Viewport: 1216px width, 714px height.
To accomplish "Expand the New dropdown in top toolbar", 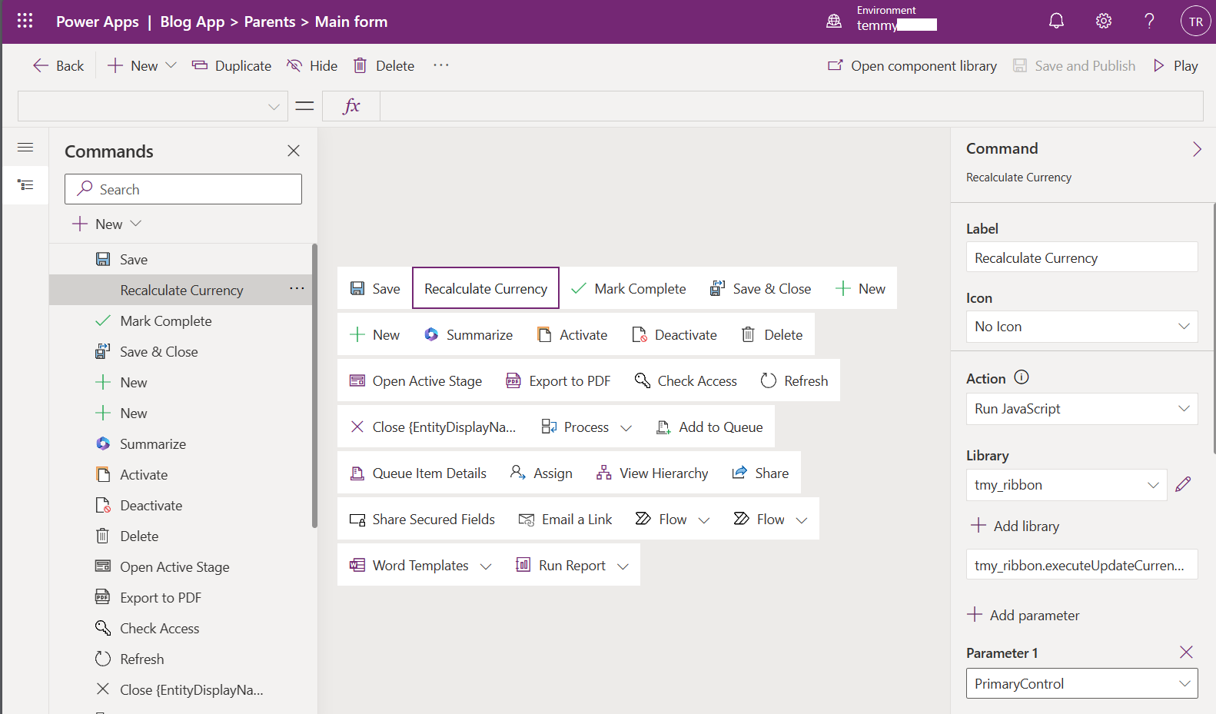I will coord(171,65).
